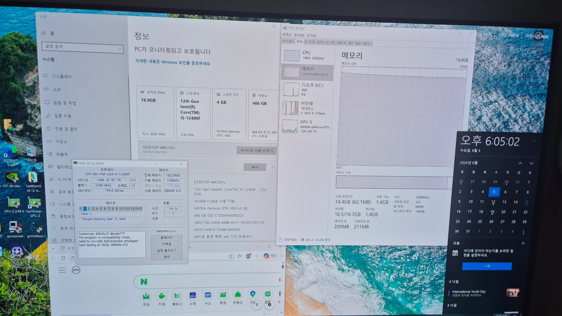562x316 pixels.
Task: Click the 간단히 (fewer details) toggle in Task Manager
Action: point(287,240)
